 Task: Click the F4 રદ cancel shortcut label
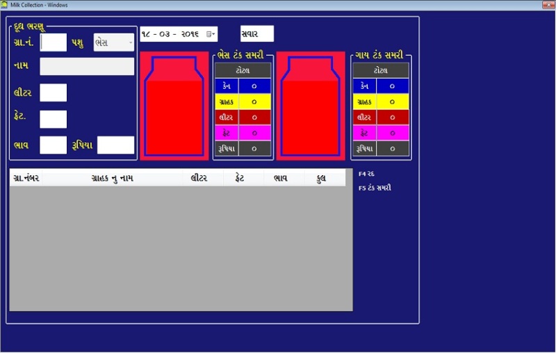pyautogui.click(x=367, y=174)
